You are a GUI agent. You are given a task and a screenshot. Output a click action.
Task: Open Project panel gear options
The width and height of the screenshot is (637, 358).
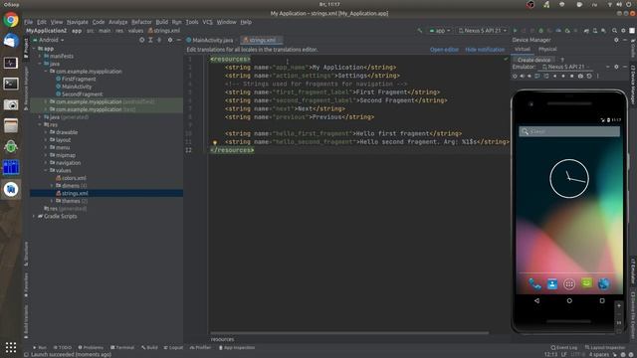point(170,40)
